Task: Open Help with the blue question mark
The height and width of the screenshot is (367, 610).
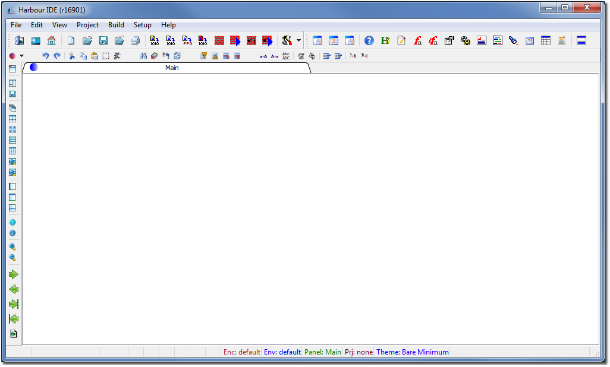Action: pyautogui.click(x=369, y=40)
